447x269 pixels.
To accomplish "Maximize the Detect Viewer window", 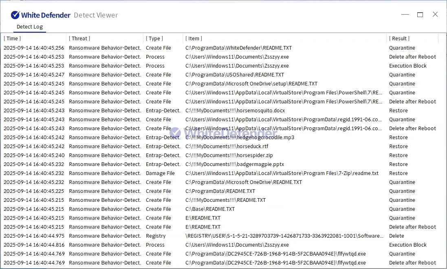I will [x=420, y=15].
